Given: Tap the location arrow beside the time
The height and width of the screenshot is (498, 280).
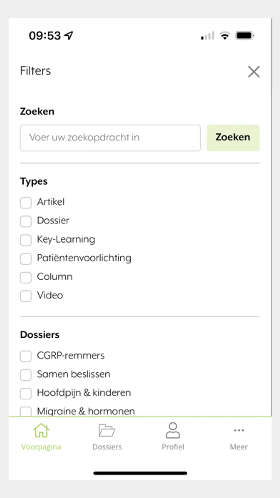Looking at the screenshot, I should [69, 36].
